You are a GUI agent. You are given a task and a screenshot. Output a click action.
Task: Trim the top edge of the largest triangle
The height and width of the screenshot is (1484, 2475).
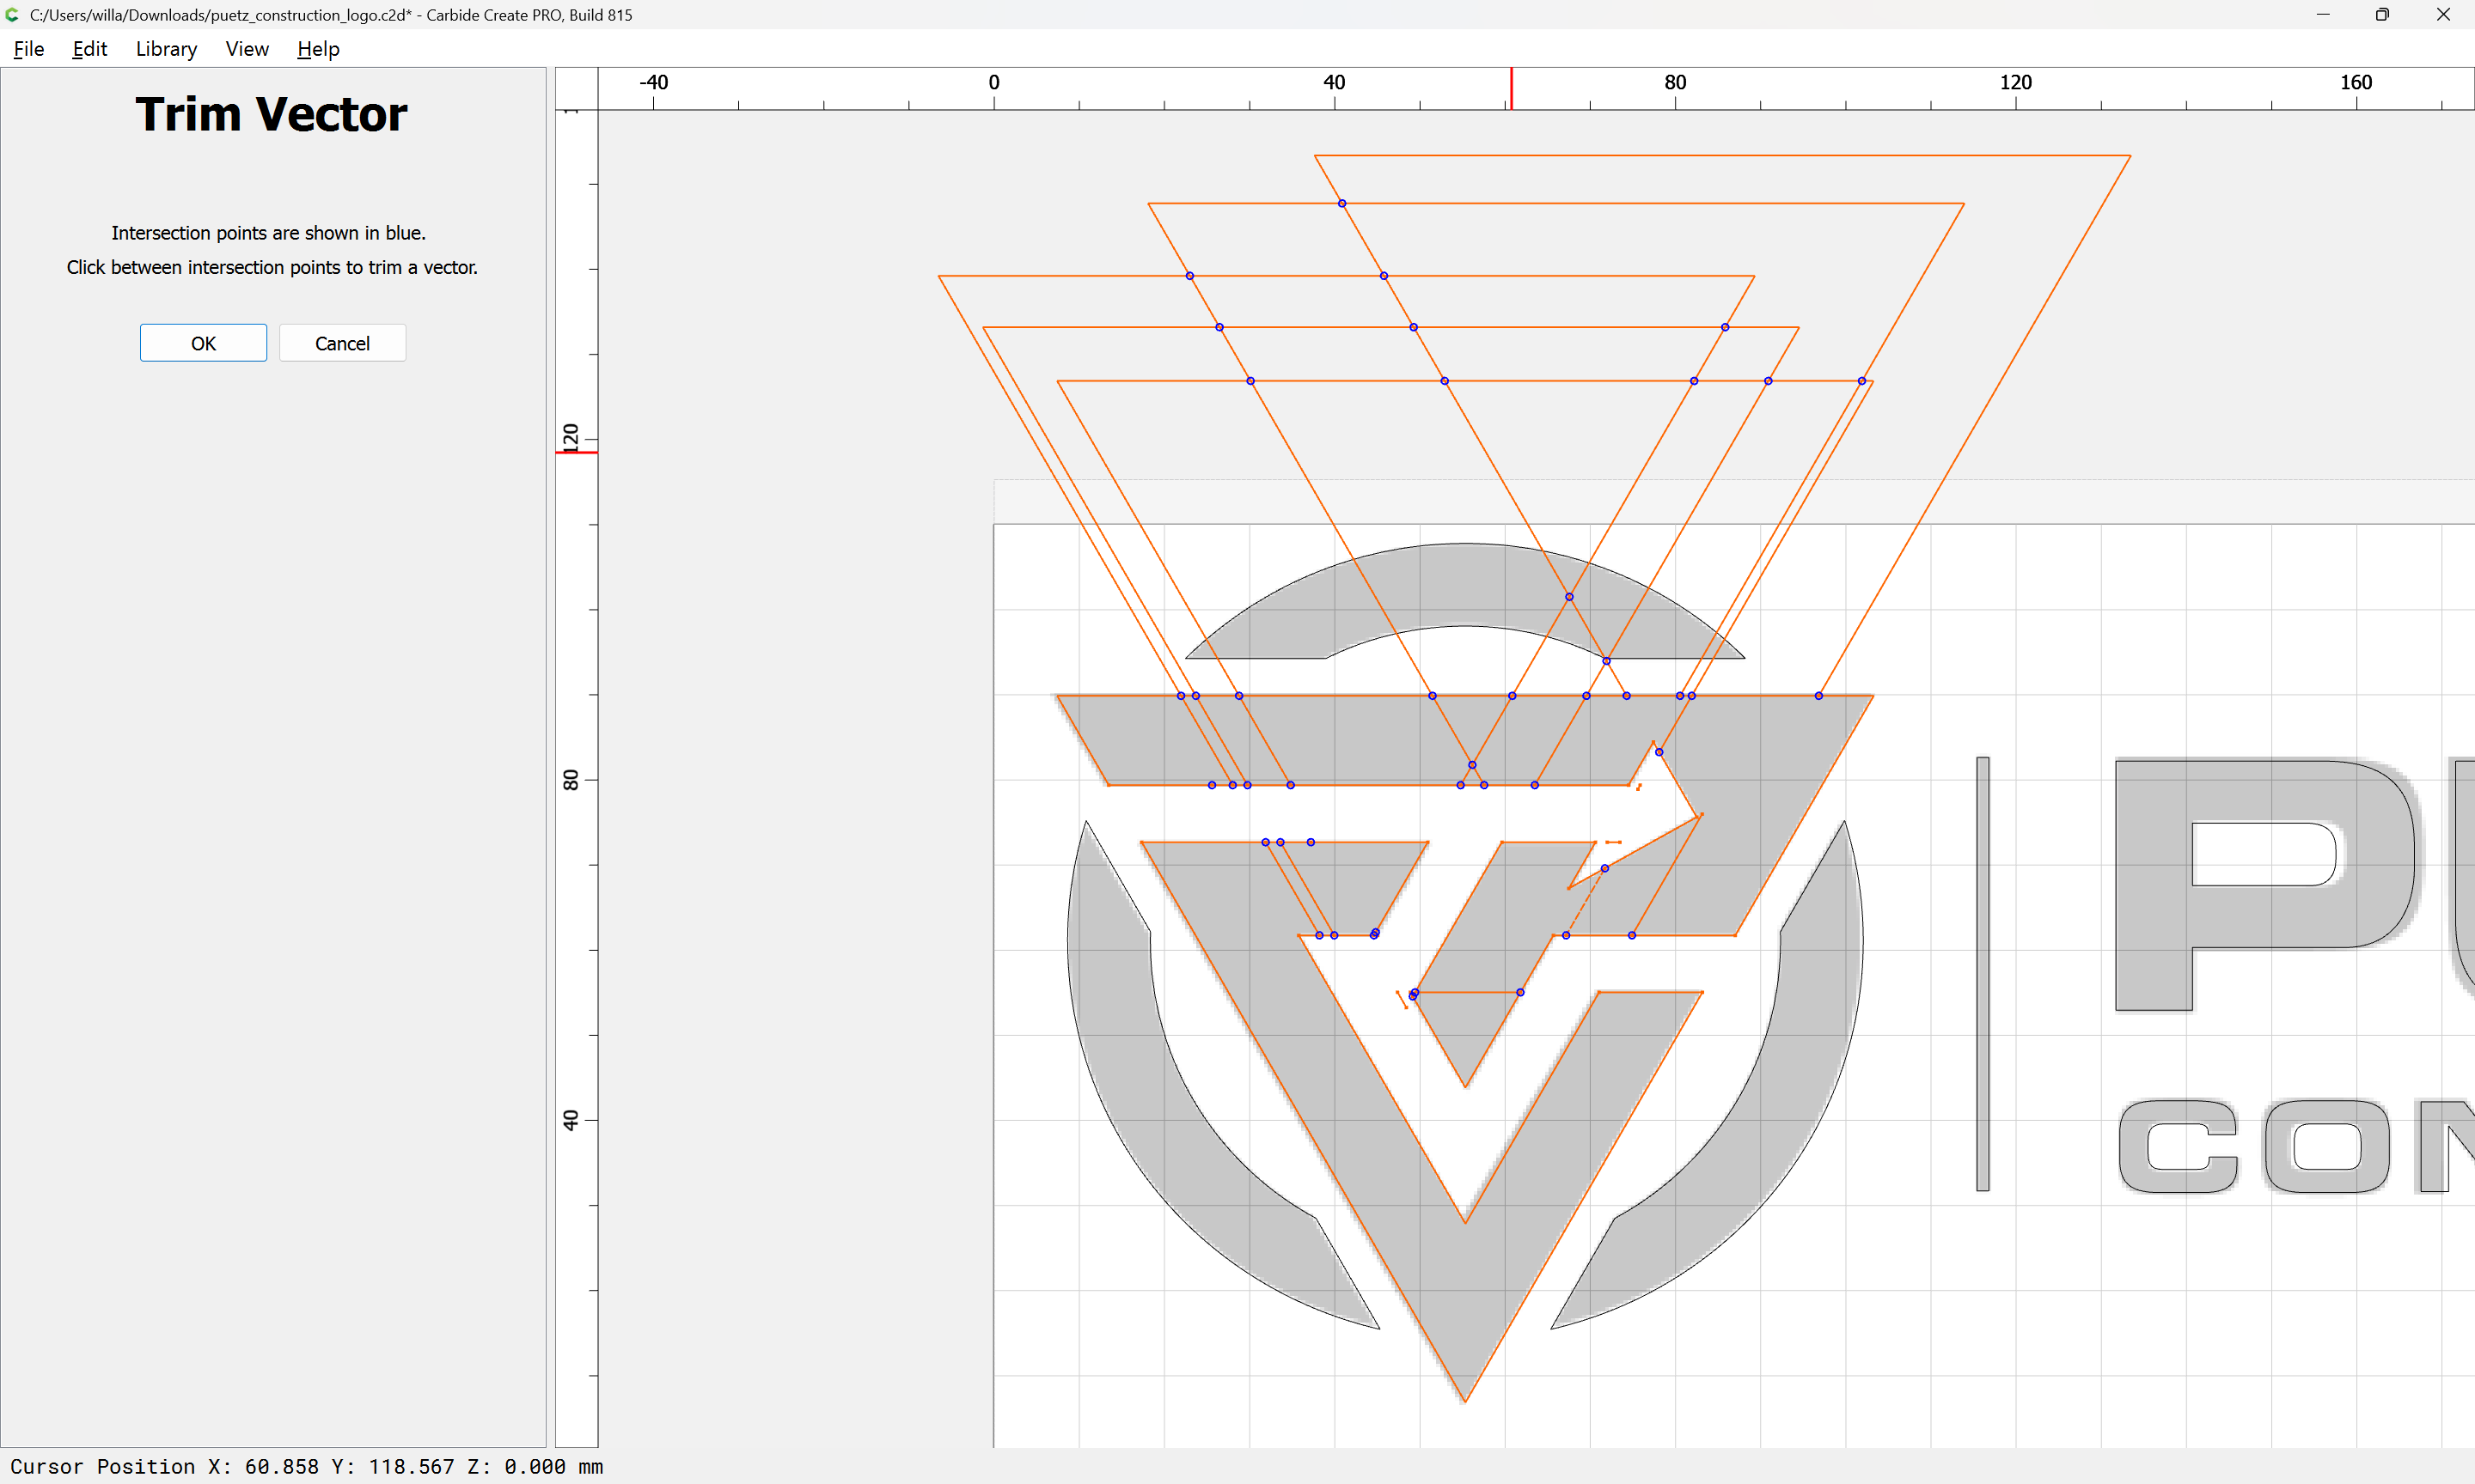pyautogui.click(x=1720, y=155)
